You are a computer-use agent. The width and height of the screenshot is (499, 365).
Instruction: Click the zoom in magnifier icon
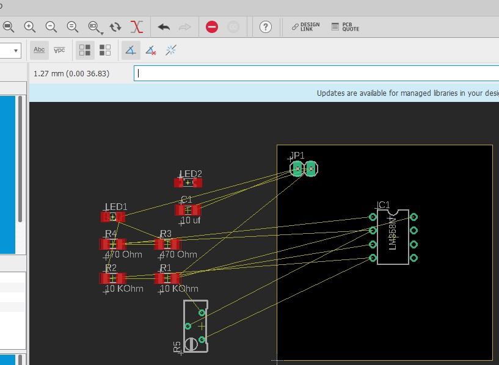(29, 27)
